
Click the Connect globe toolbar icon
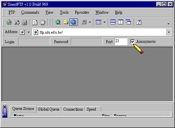9,22
